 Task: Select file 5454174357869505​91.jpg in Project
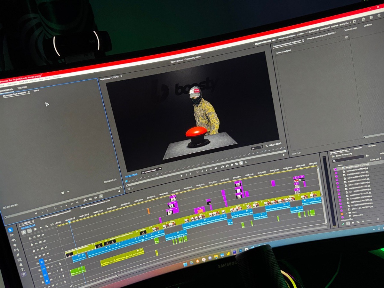tap(362, 208)
